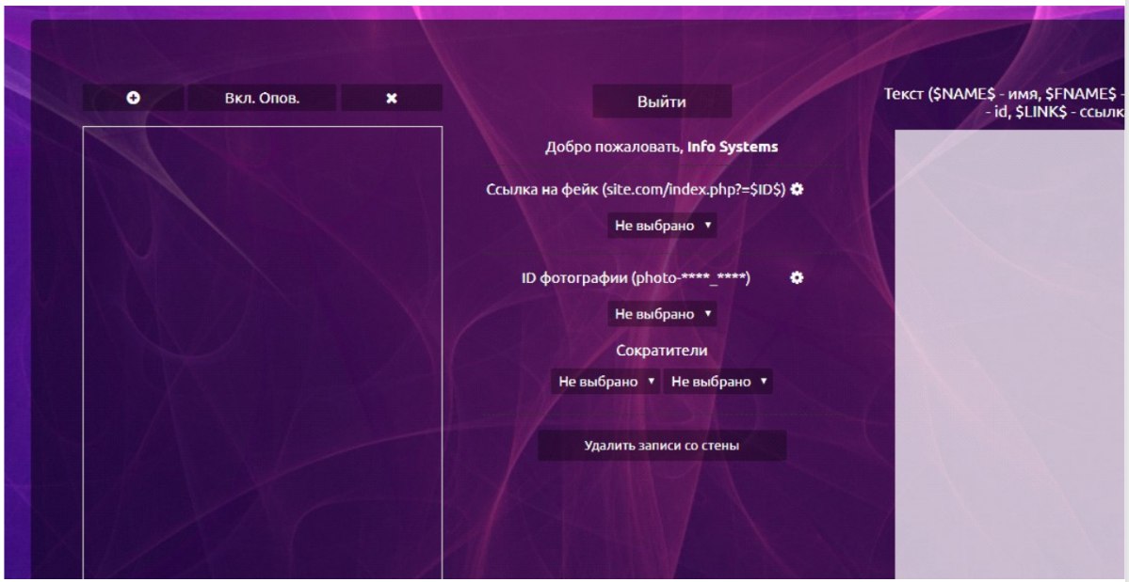This screenshot has height=582, width=1129.
Task: Open the dropdown under ID фотографии
Action: click(x=661, y=314)
